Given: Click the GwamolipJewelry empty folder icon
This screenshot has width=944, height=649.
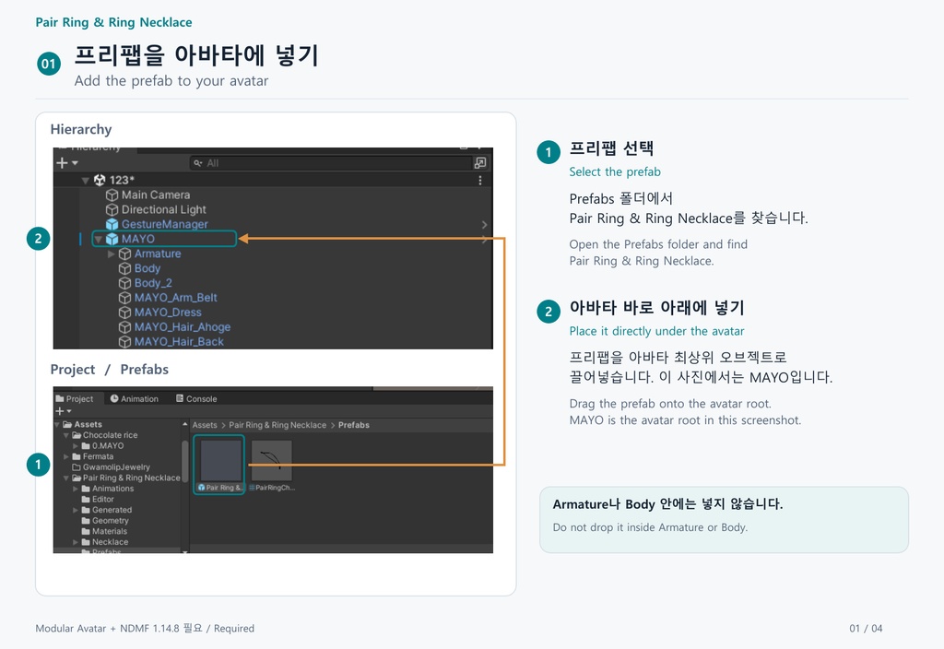Looking at the screenshot, I should [77, 467].
